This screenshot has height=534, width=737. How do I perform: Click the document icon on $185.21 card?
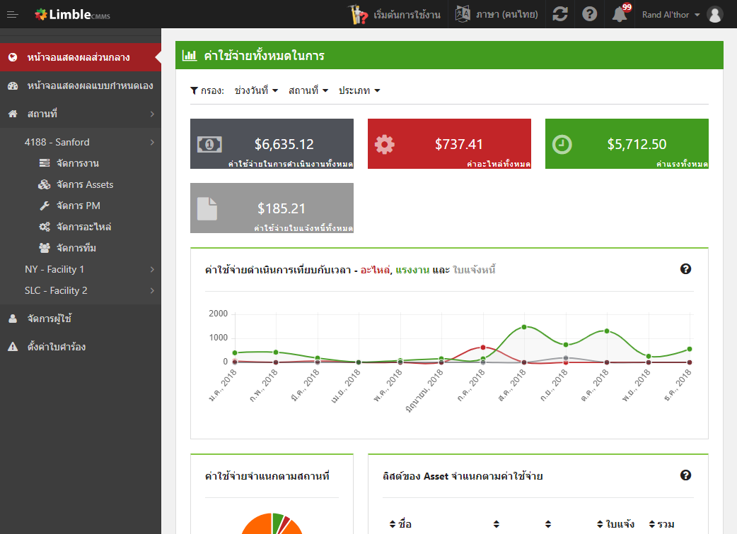coord(207,208)
